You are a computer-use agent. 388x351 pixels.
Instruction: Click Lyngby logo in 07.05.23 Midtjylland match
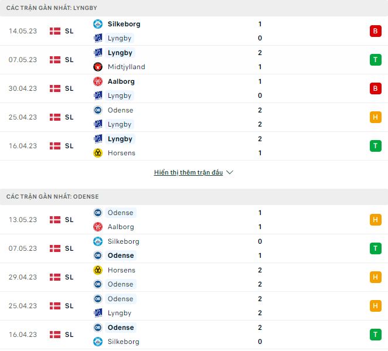coord(98,53)
